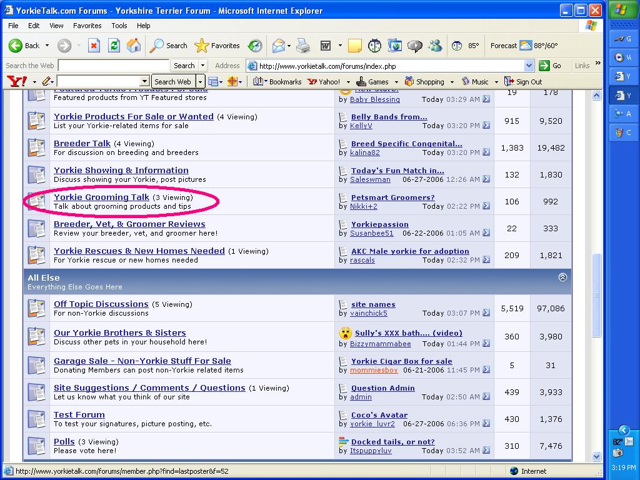The width and height of the screenshot is (640, 480).
Task: Open the Yorkie Grooming Talk forum
Action: pyautogui.click(x=101, y=197)
